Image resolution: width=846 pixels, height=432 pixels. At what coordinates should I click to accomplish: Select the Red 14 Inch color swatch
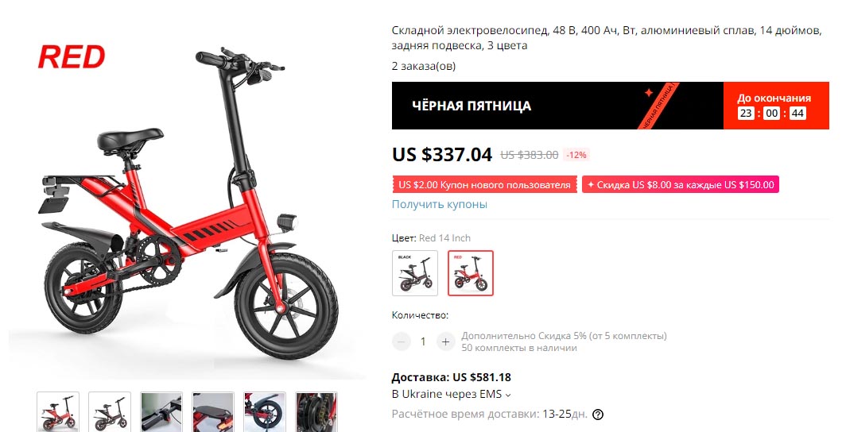(471, 273)
